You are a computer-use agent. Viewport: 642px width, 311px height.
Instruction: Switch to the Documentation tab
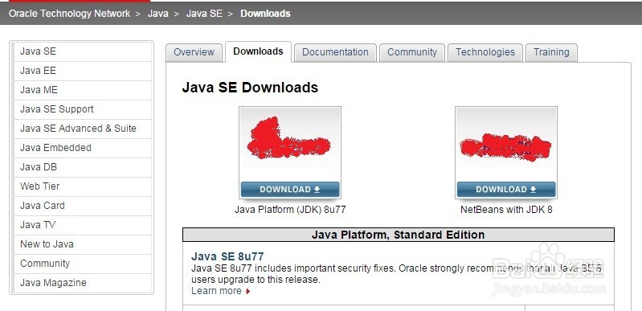[x=335, y=52]
